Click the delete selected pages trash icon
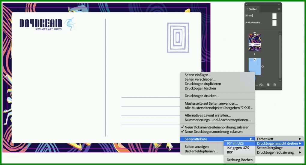 click(274, 85)
